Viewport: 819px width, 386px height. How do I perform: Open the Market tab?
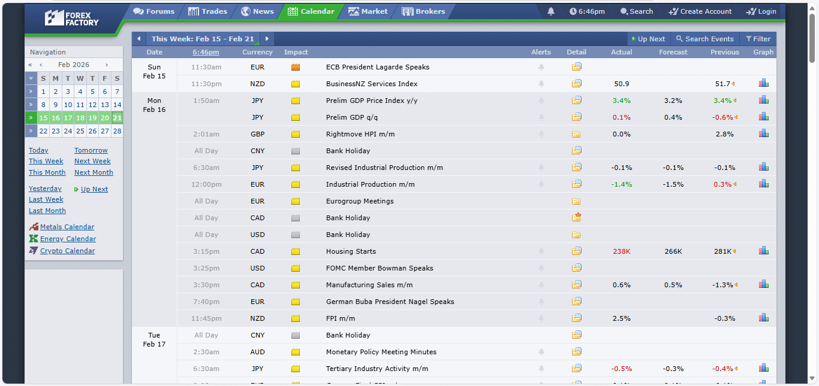pyautogui.click(x=368, y=11)
